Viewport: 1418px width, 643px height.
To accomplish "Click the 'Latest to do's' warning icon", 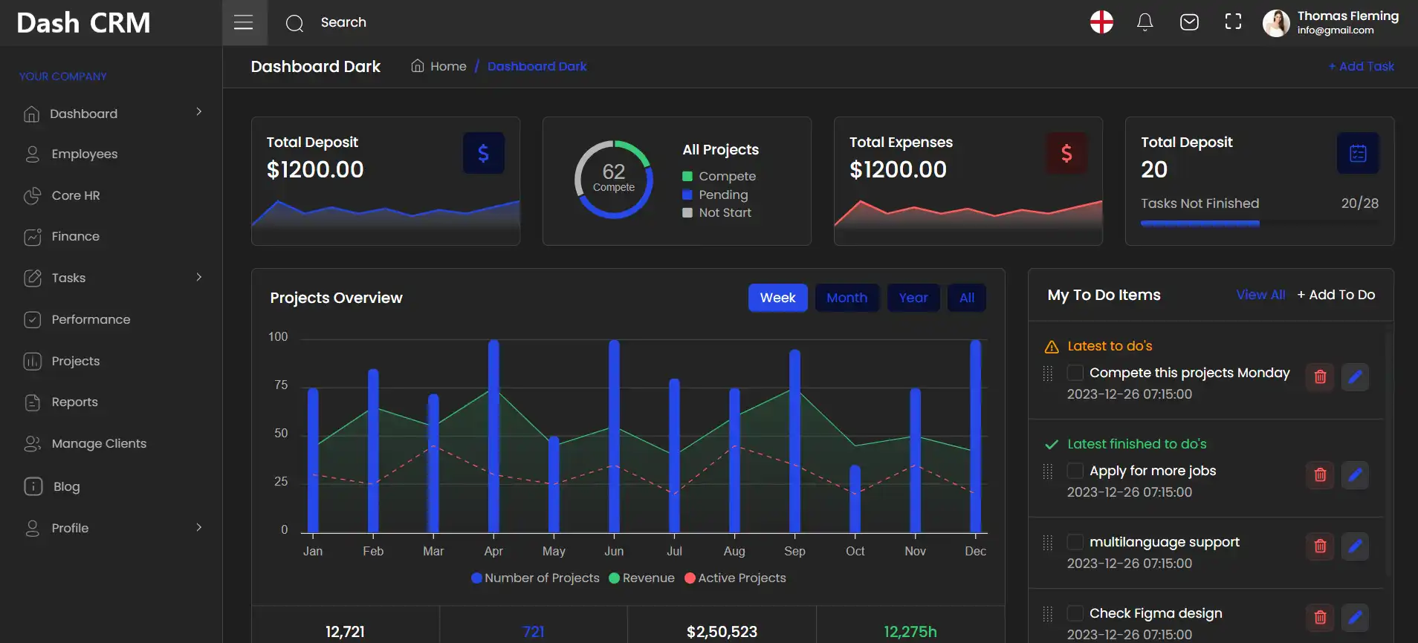I will tap(1052, 347).
